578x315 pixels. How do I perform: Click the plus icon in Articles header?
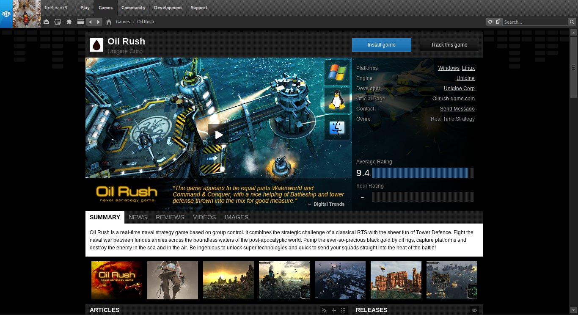[334, 310]
